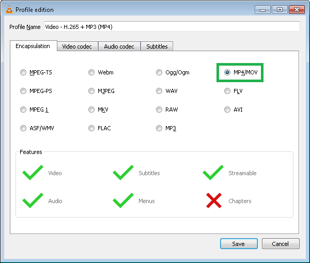This screenshot has width=310, height=263.
Task: Click into the Profile Name field
Action: tap(172, 27)
